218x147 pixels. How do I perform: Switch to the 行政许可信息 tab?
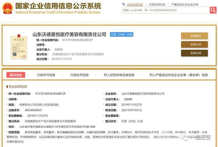[x=46, y=75]
